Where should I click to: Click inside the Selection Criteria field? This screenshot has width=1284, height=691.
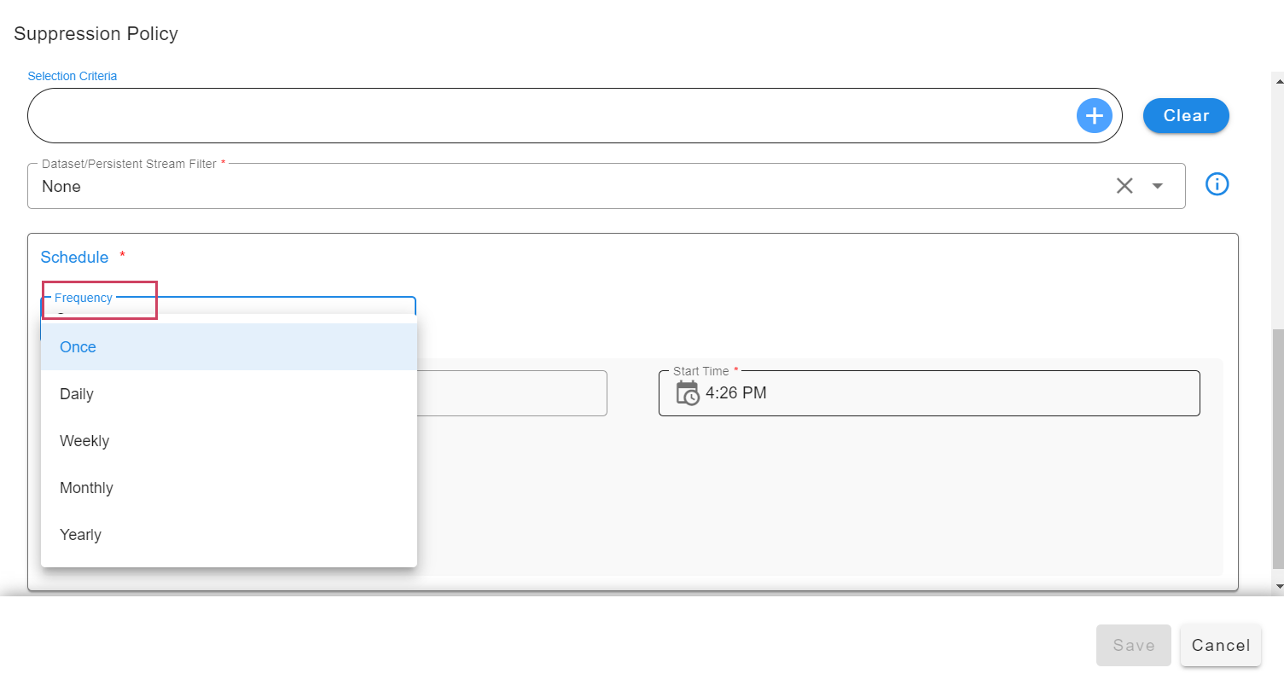[x=546, y=116]
